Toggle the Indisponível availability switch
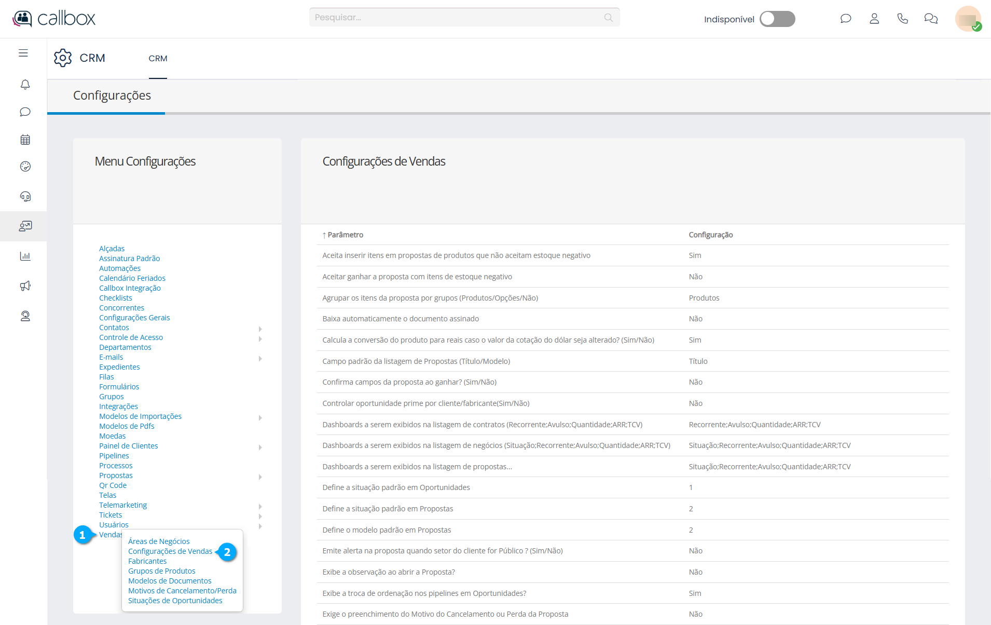This screenshot has height=625, width=991. (777, 19)
